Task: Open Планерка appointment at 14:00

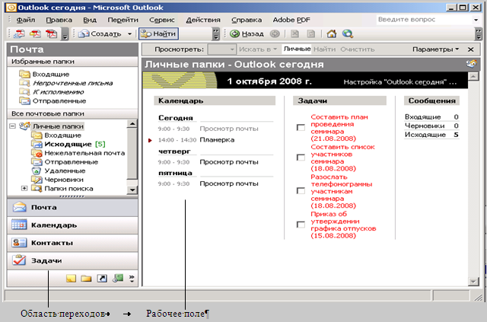Action: [x=217, y=140]
